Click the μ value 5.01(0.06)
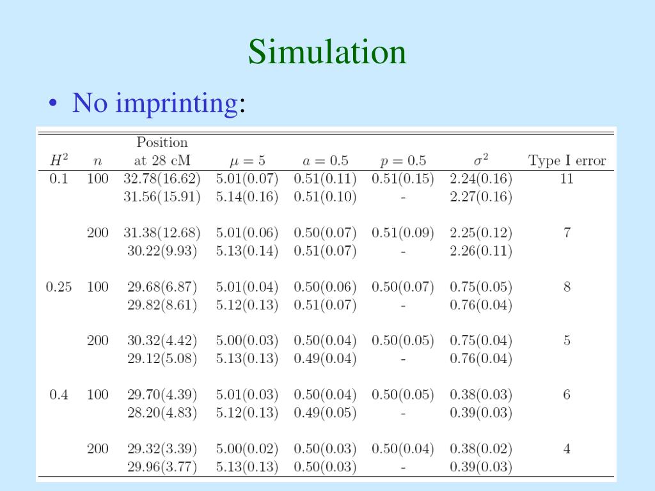 248,233
